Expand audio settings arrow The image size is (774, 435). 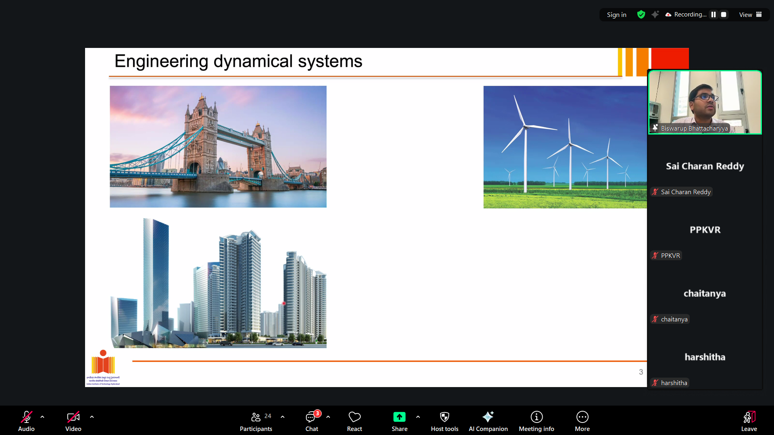click(x=42, y=417)
